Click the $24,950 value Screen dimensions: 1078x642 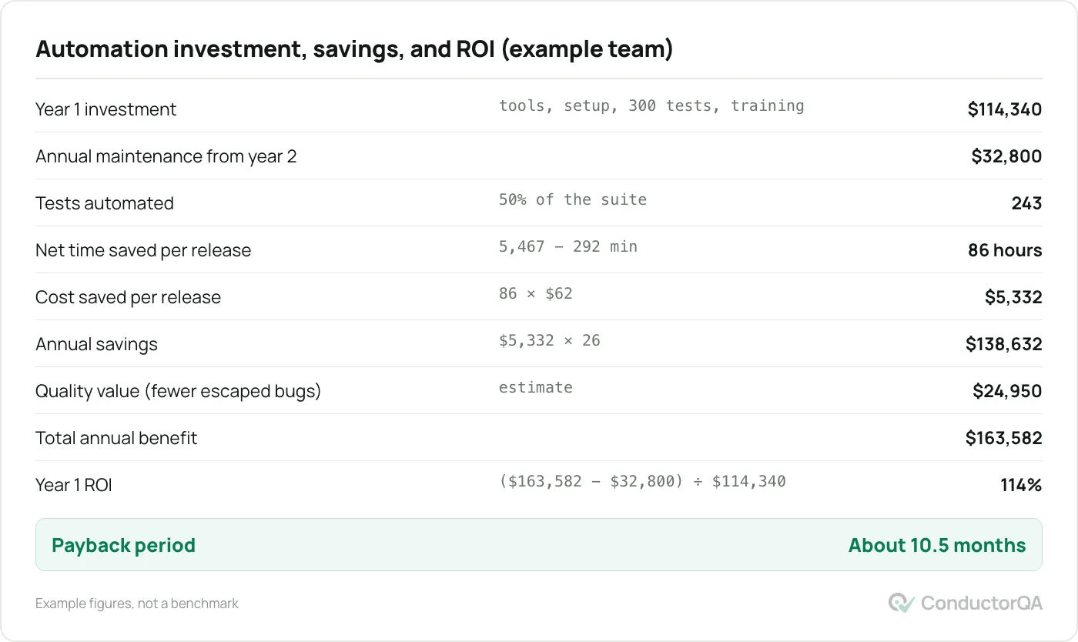coord(1007,391)
